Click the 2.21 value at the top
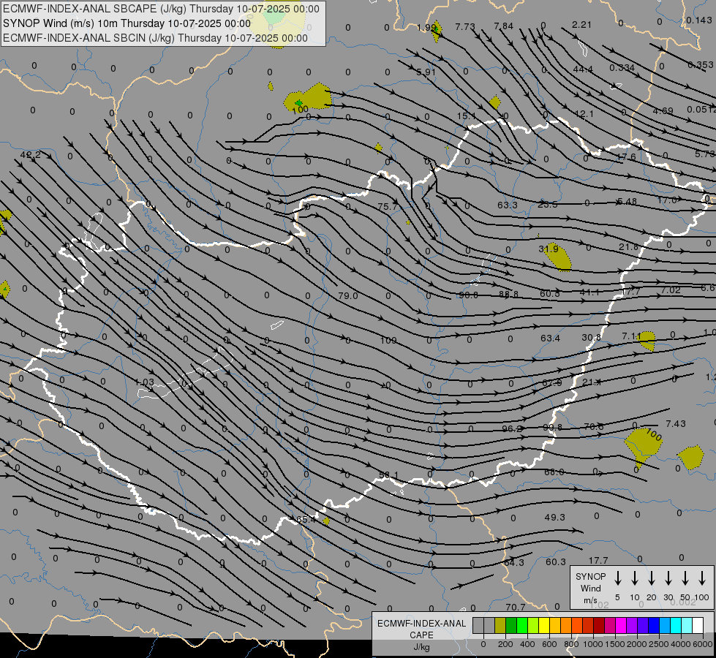 581,25
